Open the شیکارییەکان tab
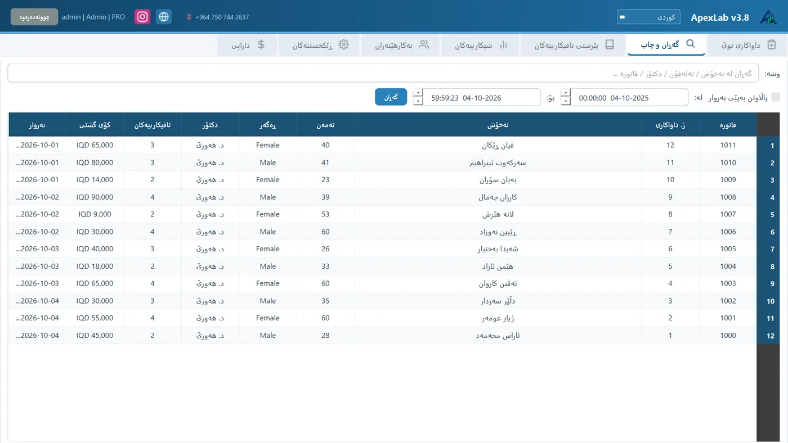 (x=481, y=45)
